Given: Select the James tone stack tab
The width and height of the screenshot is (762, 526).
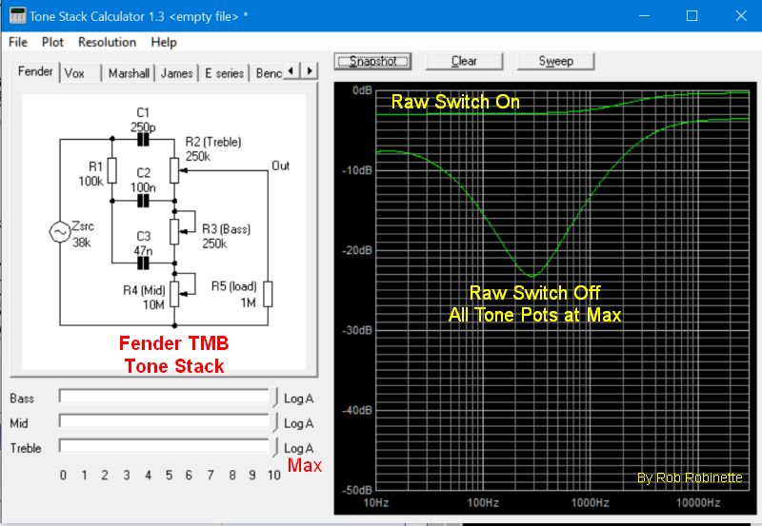Looking at the screenshot, I should coord(177,73).
